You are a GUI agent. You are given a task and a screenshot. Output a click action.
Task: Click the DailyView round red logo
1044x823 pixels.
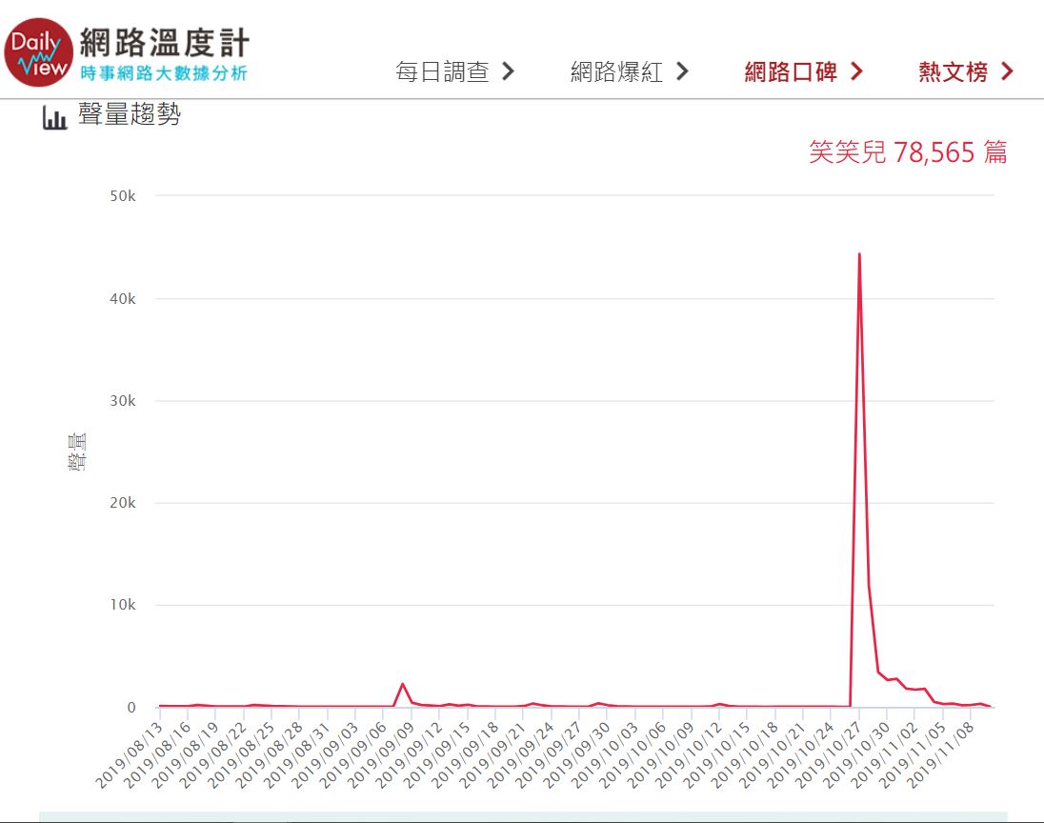tap(38, 52)
